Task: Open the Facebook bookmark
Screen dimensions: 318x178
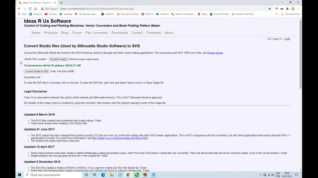Action: tap(36, 14)
